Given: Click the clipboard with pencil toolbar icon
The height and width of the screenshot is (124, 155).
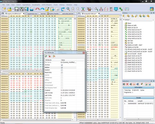Looking at the screenshot, I should pos(47,9).
